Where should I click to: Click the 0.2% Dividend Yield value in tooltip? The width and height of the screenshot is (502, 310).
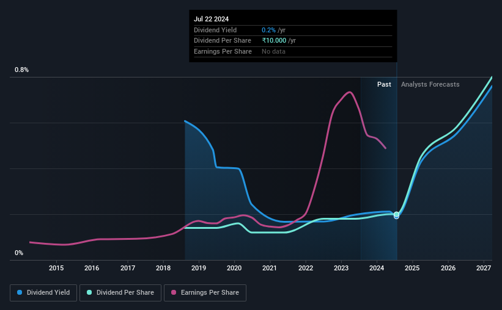pos(268,30)
